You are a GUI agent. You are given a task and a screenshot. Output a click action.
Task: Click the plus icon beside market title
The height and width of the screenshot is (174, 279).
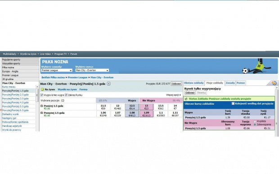[x=108, y=84]
